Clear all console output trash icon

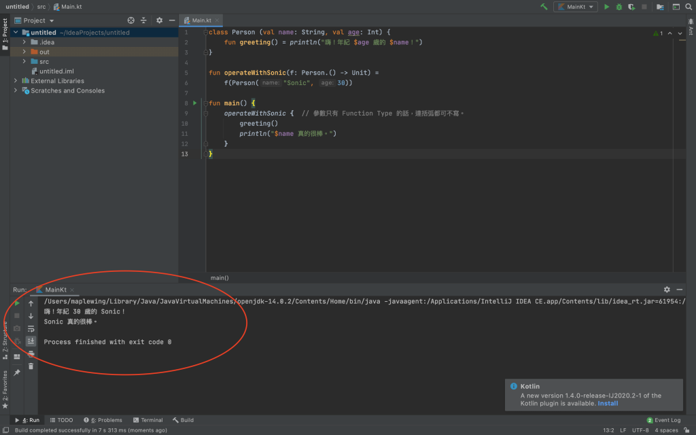(31, 366)
